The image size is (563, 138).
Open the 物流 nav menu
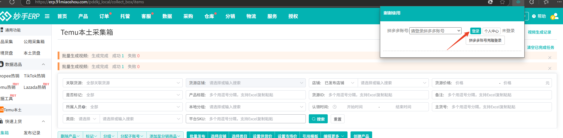(x=251, y=16)
